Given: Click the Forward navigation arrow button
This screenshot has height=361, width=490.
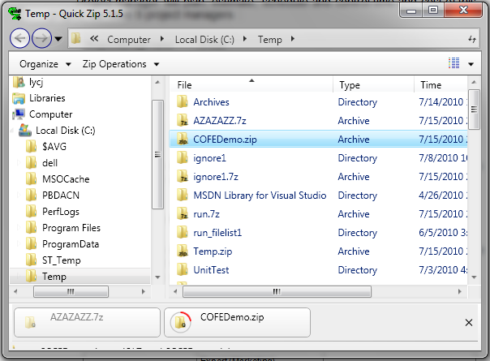Looking at the screenshot, I should [42, 38].
